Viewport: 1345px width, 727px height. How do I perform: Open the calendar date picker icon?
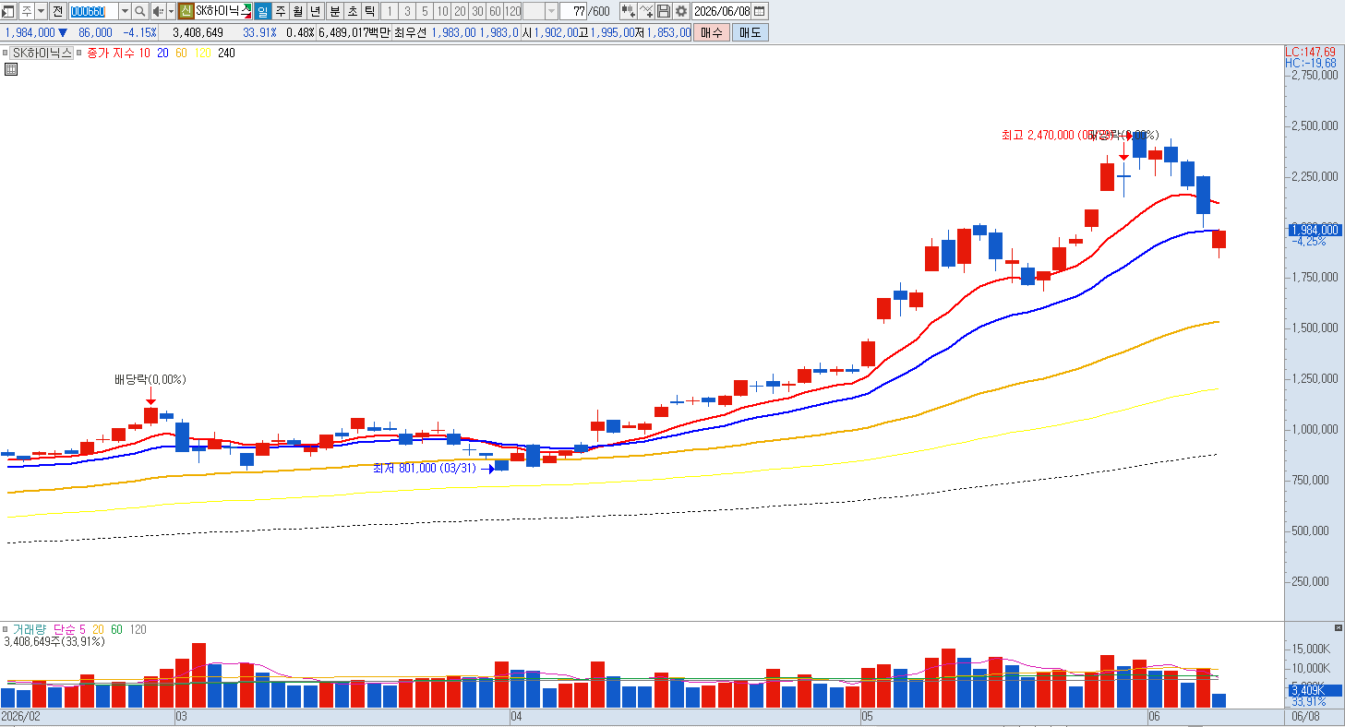click(760, 11)
